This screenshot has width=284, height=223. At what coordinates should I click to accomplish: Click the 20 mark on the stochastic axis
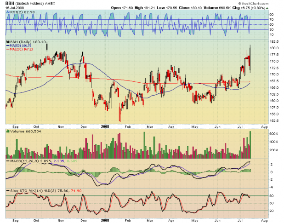pyautogui.click(x=272, y=211)
